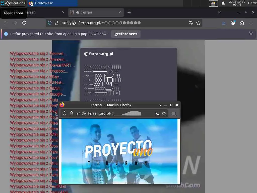Click the autoplay blocked icon in main address bar

click(x=74, y=23)
